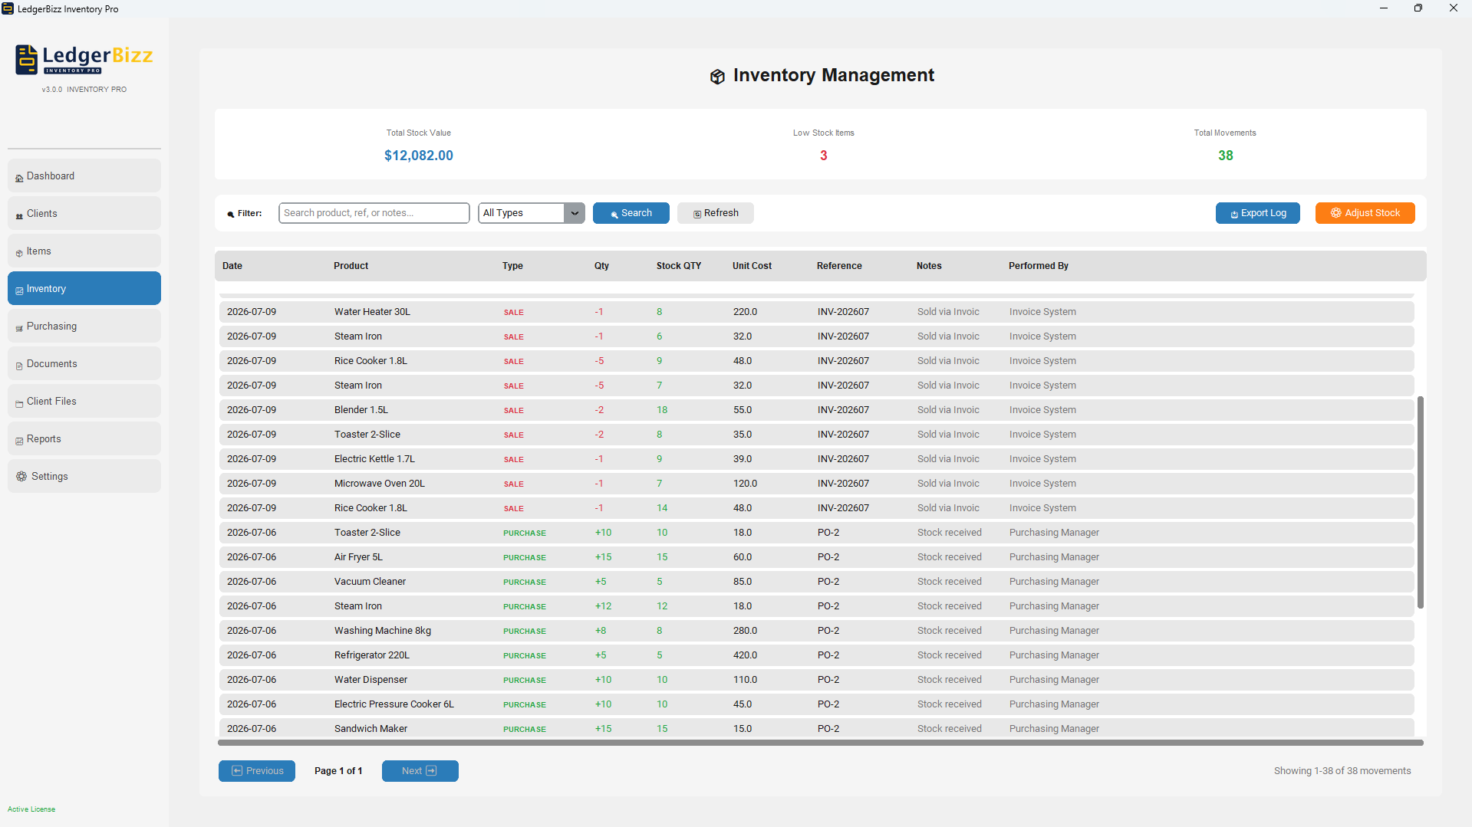This screenshot has height=827, width=1472.
Task: Select the Microwave Oven 20L row
Action: 817,484
